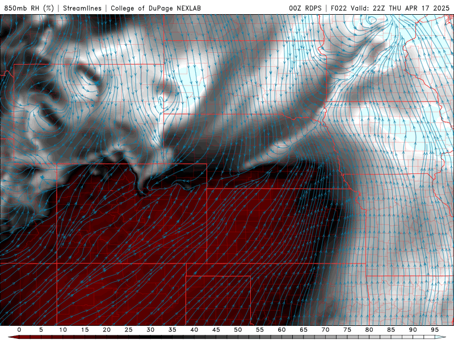Click the colorbar label '35'
454x340 pixels.
point(173,330)
